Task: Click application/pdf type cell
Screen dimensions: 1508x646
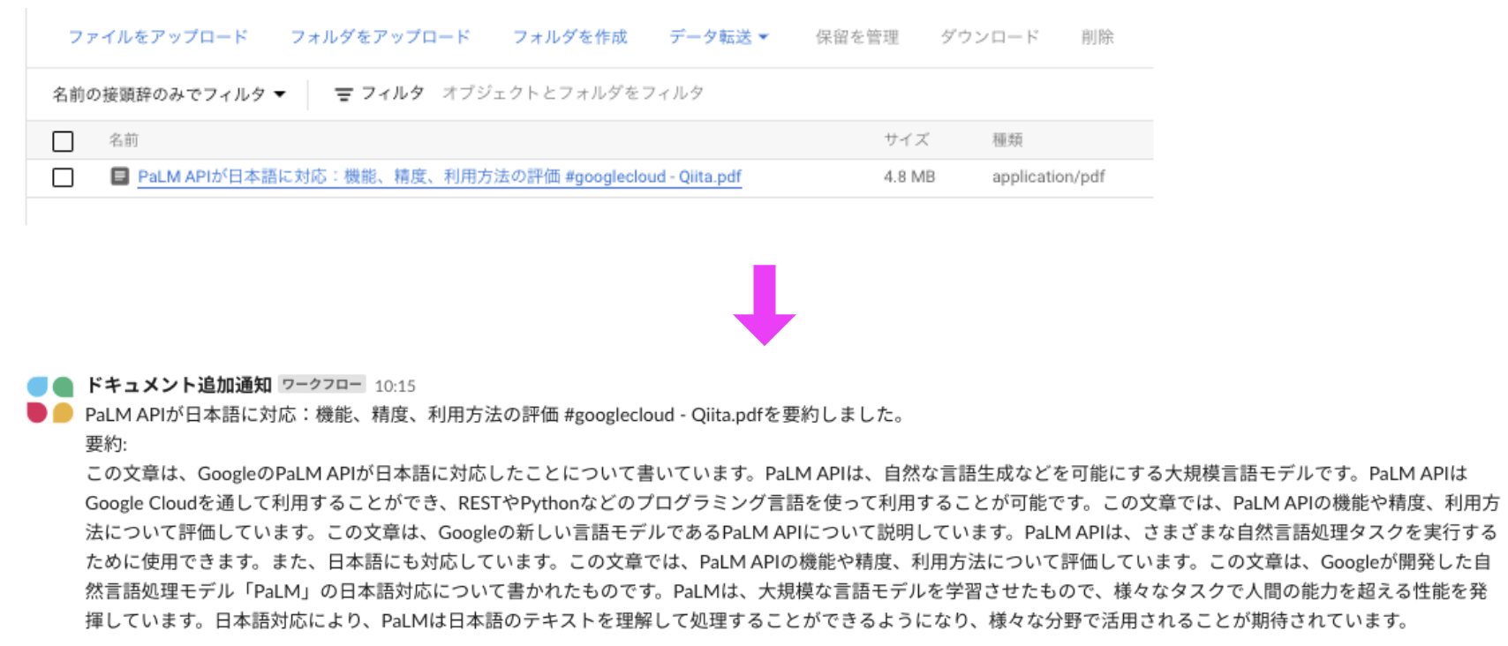Action: (1048, 177)
